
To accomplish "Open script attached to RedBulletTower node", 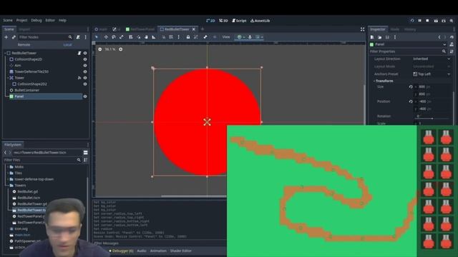I will click(x=79, y=53).
